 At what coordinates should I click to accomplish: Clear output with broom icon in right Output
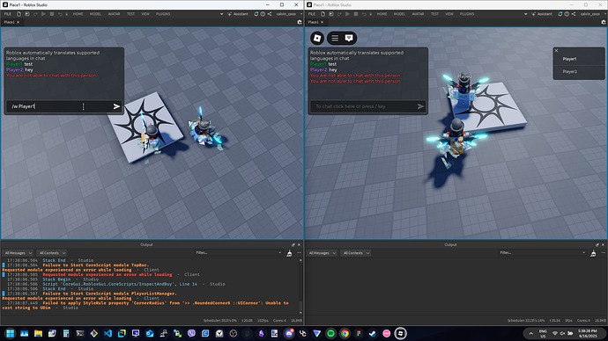click(593, 253)
